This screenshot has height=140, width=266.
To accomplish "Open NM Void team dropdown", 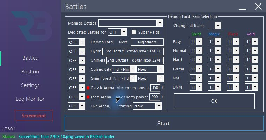I will [x=251, y=78].
